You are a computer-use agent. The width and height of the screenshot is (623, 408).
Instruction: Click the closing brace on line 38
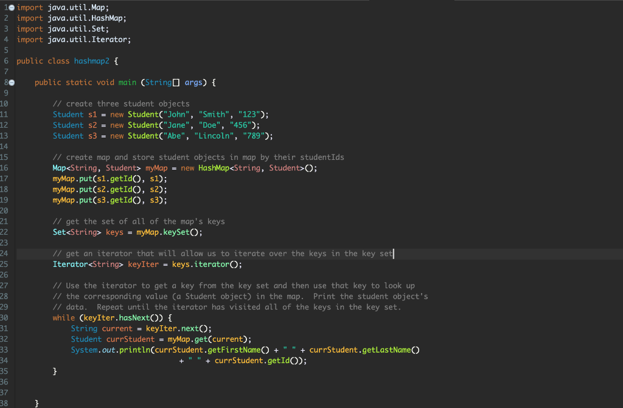(x=37, y=402)
